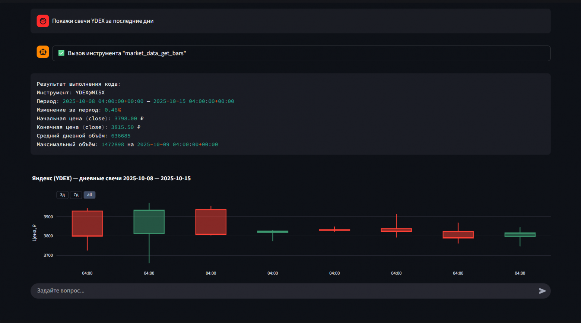
Task: Select the all range button
Action: pos(89,195)
